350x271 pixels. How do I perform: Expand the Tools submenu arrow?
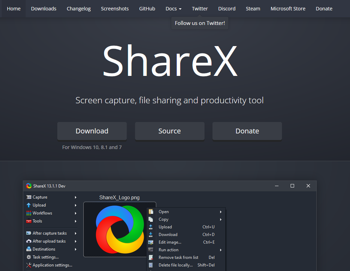point(76,221)
